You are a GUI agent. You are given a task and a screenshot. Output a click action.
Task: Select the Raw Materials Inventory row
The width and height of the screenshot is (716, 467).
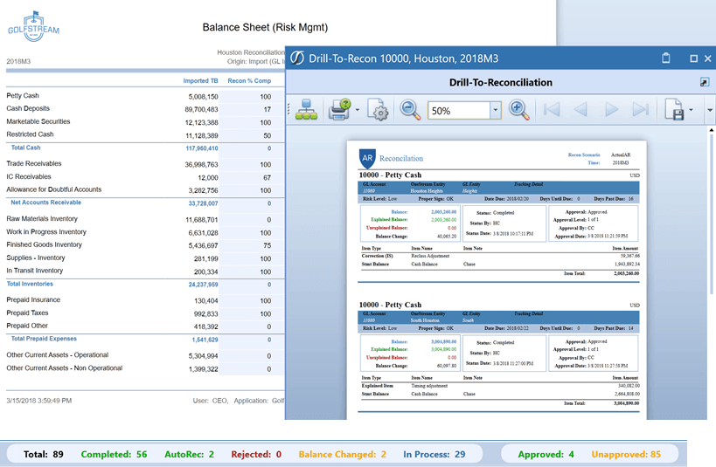42,219
